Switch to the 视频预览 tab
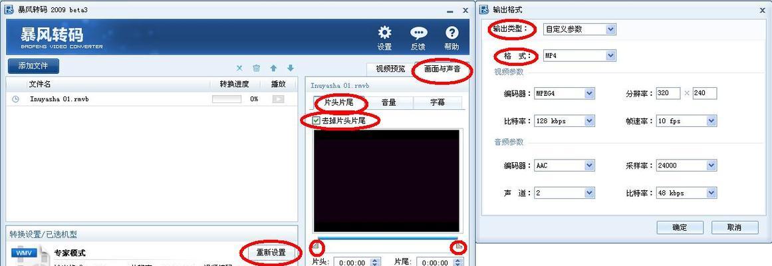This screenshot has width=772, height=266. coord(390,69)
